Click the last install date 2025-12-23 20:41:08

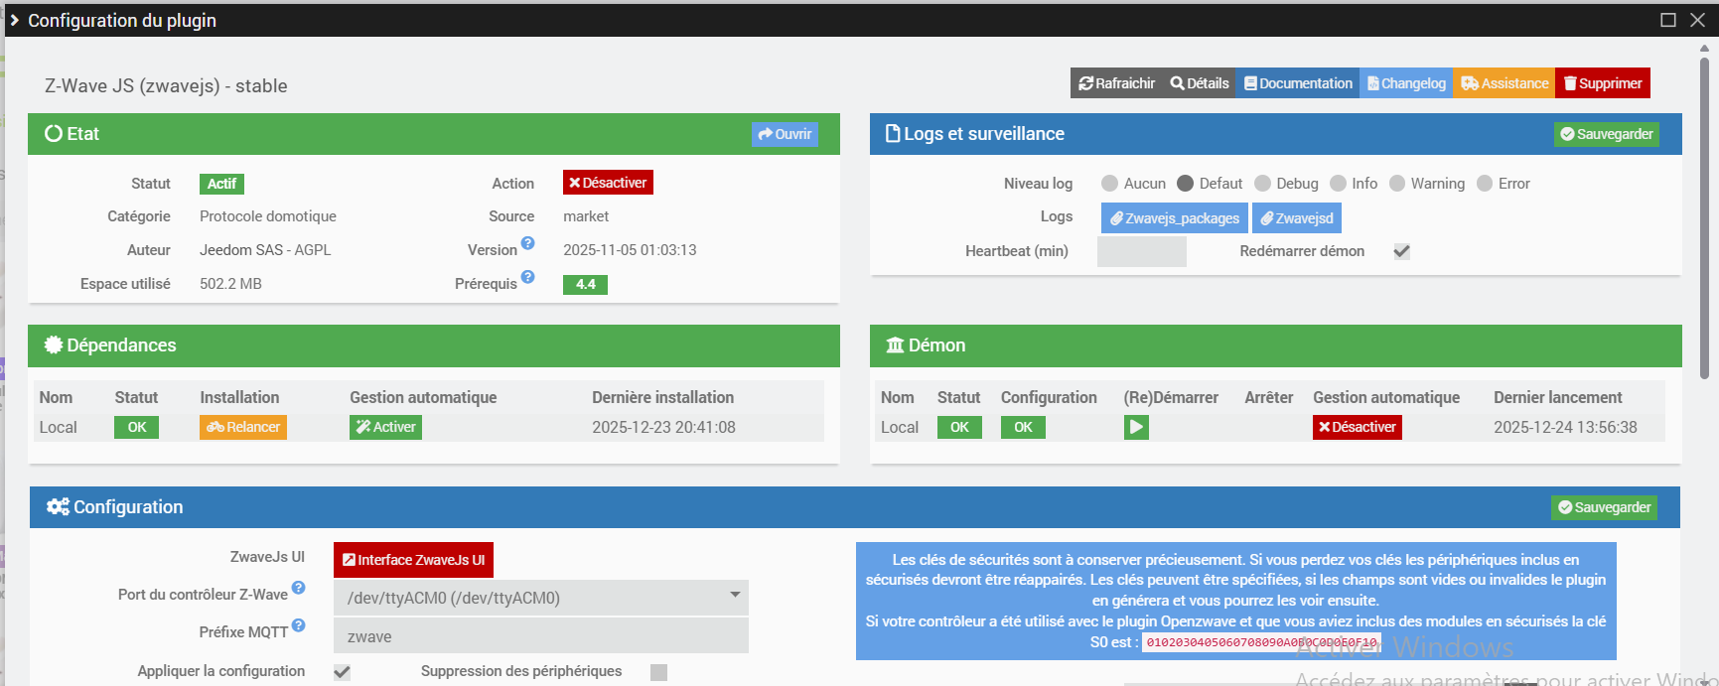[x=663, y=427]
